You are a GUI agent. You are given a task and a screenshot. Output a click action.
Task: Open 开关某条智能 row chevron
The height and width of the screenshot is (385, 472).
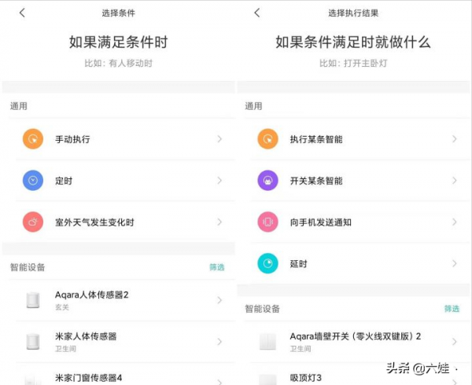coord(454,181)
